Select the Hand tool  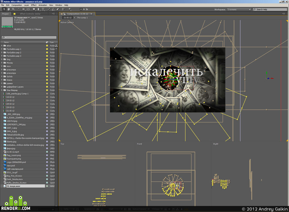click(x=9, y=9)
